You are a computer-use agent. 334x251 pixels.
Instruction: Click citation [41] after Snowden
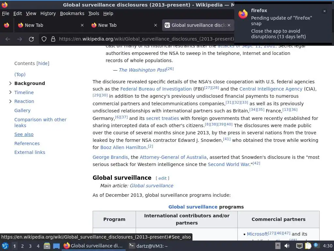pos(227,139)
